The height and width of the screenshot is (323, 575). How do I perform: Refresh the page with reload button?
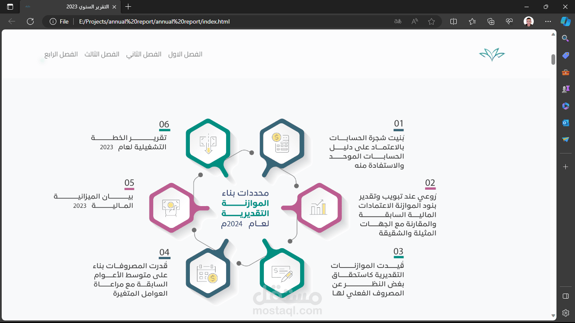[x=30, y=21]
